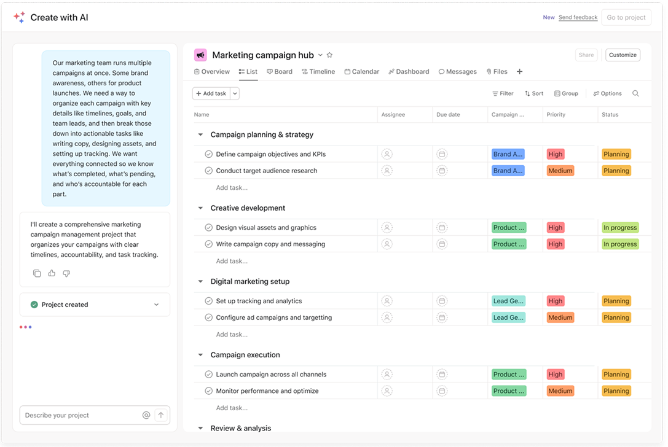Collapse the Creative development section
This screenshot has height=447, width=668.
pyautogui.click(x=200, y=208)
